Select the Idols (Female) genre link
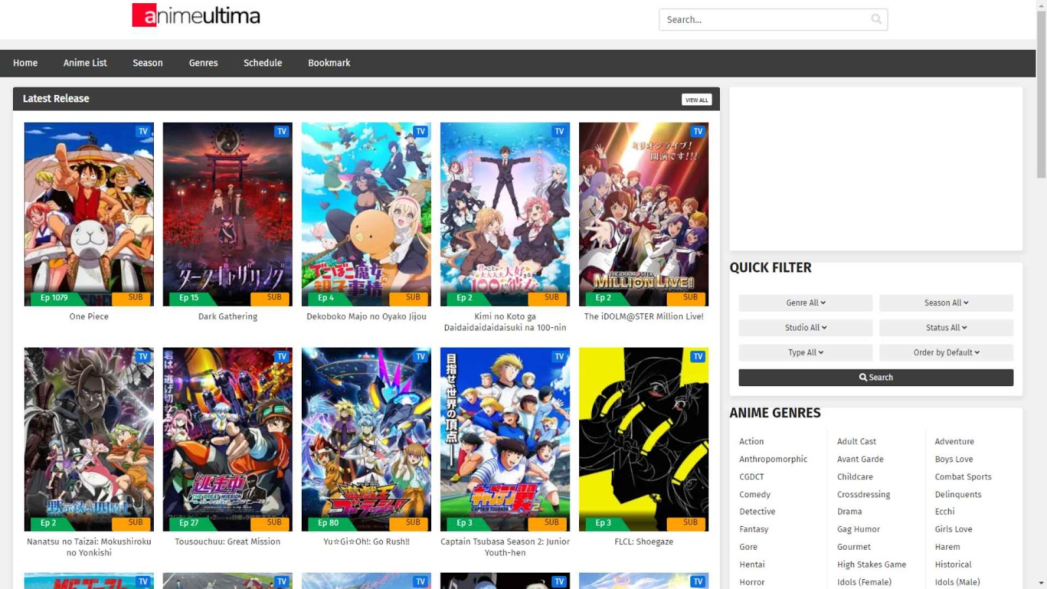This screenshot has height=589, width=1047. (864, 582)
